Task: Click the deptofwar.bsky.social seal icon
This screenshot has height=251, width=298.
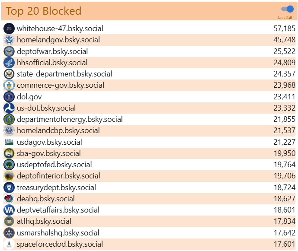Action: click(x=9, y=51)
